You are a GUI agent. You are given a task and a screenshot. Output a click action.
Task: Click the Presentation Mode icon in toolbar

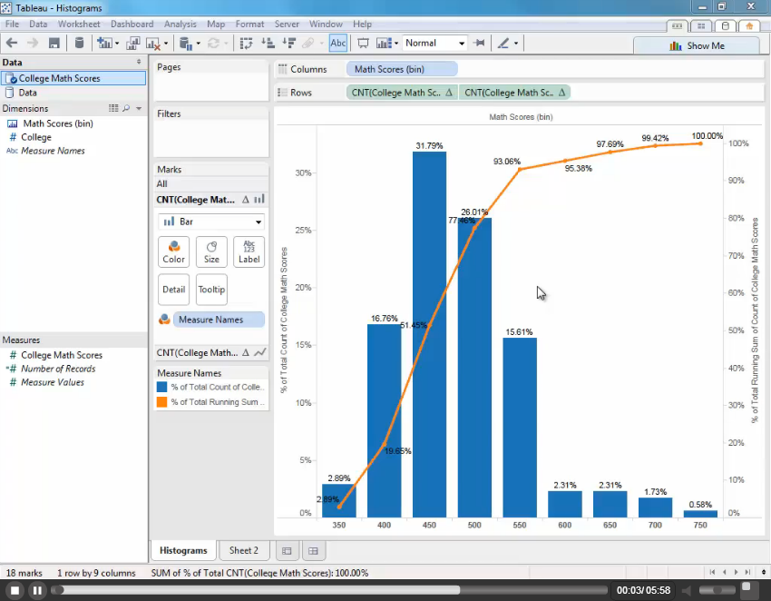363,43
